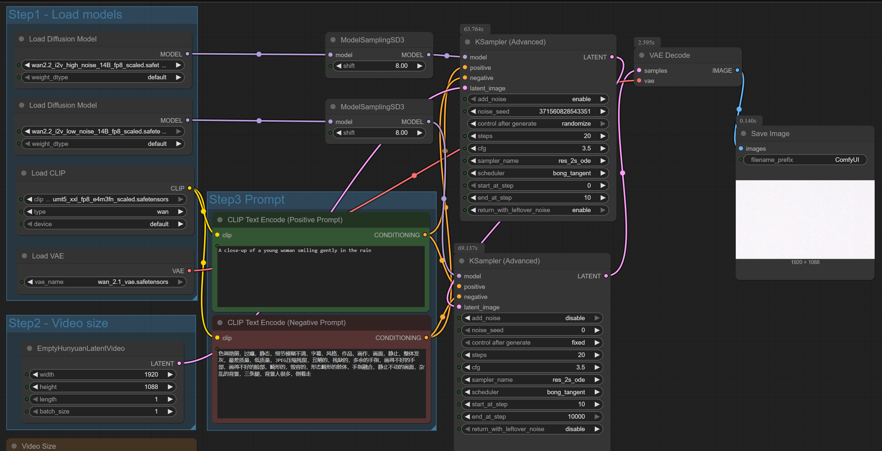Collapse the VAE Decode node using its dot
882x451 pixels.
click(x=642, y=55)
